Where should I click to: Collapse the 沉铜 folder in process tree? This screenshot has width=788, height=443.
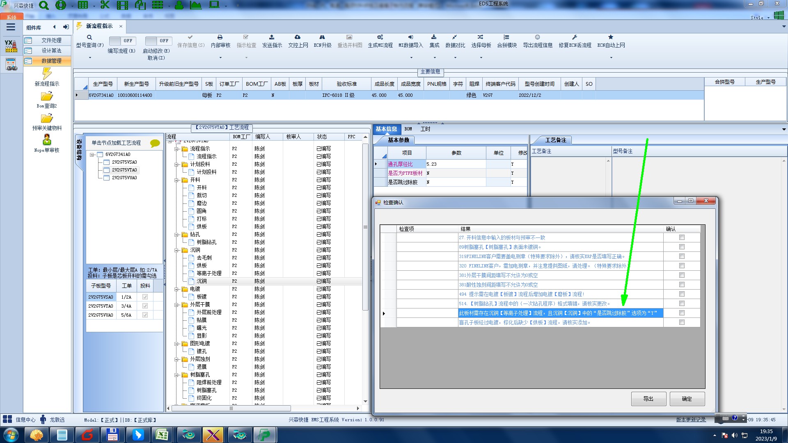pyautogui.click(x=176, y=250)
